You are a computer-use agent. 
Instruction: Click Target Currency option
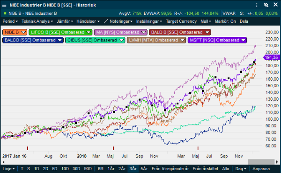click(181, 21)
